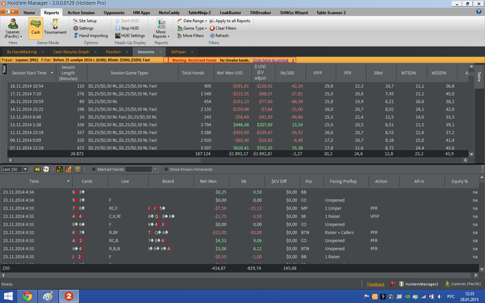Open the application menu button dropdown

9,12
